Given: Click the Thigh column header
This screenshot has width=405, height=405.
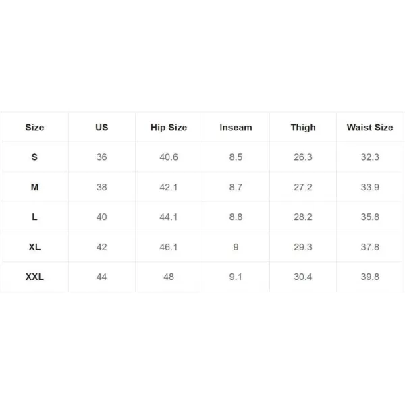Looking at the screenshot, I should click(x=303, y=127).
